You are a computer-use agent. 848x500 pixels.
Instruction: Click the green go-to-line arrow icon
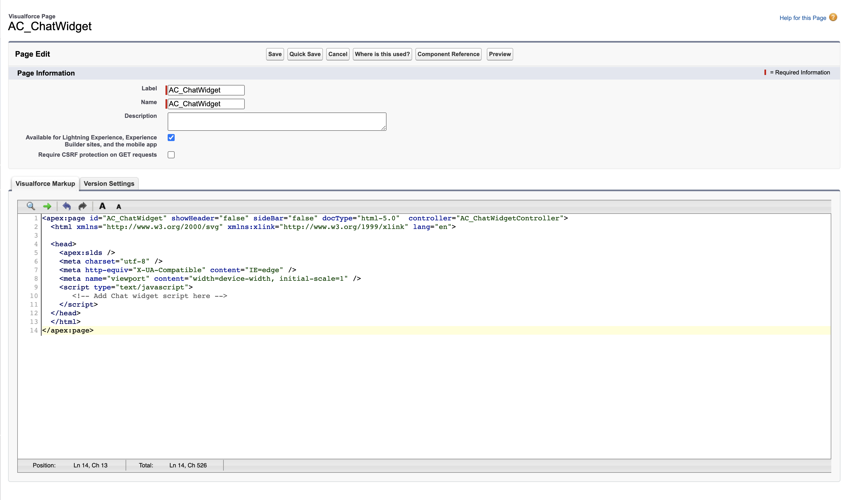(x=47, y=206)
